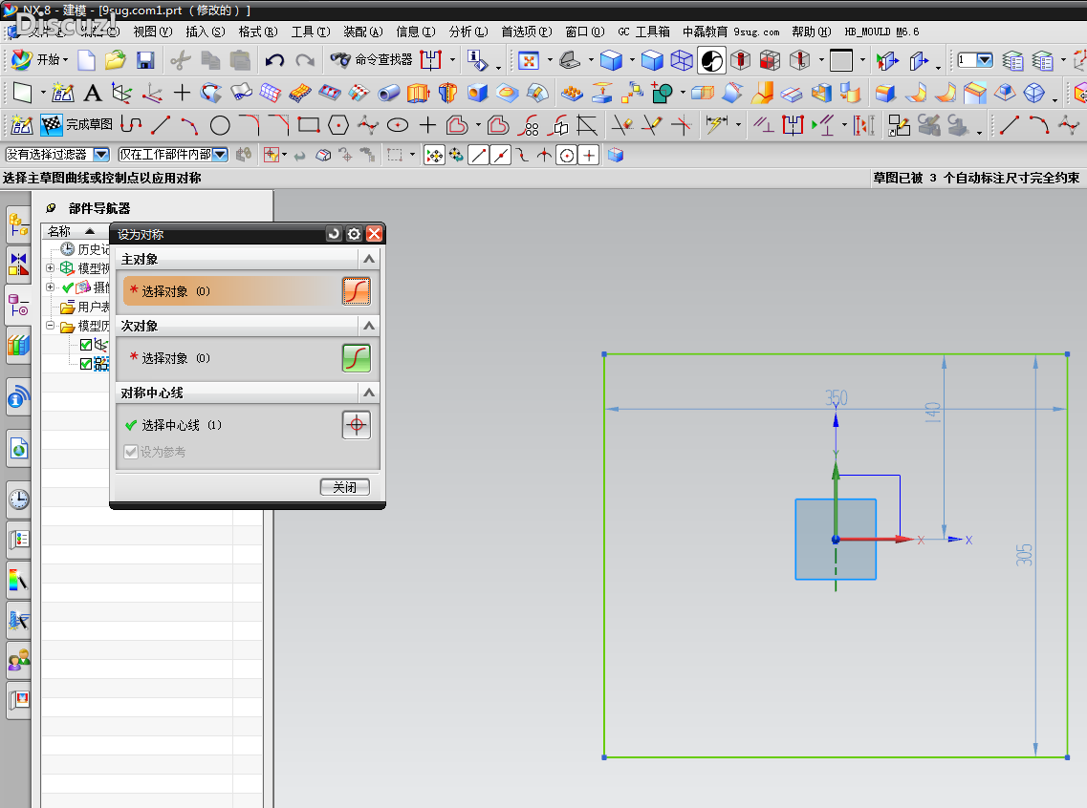Click the Redo arrow
Viewport: 1087px width, 808px height.
(x=305, y=61)
